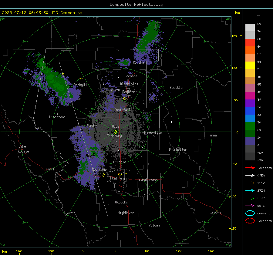Click the Strathmore label
Viewport: 273px width, 255px height.
147,180
